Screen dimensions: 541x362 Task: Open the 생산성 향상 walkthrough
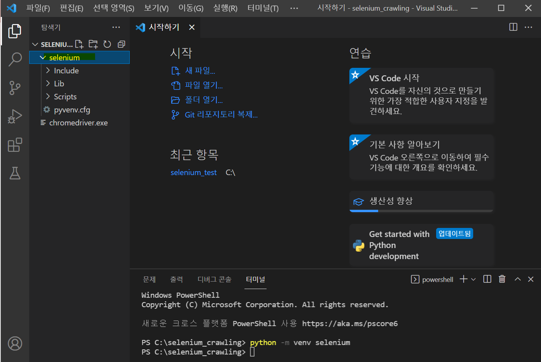422,201
